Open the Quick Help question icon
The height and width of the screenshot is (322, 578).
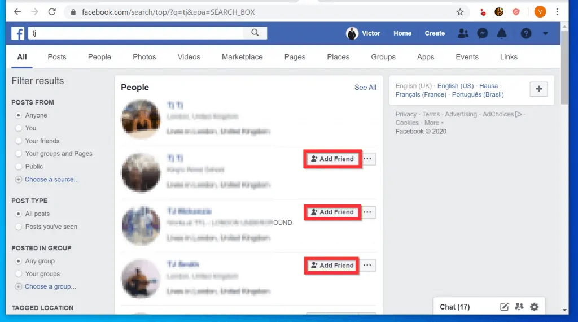click(x=526, y=33)
